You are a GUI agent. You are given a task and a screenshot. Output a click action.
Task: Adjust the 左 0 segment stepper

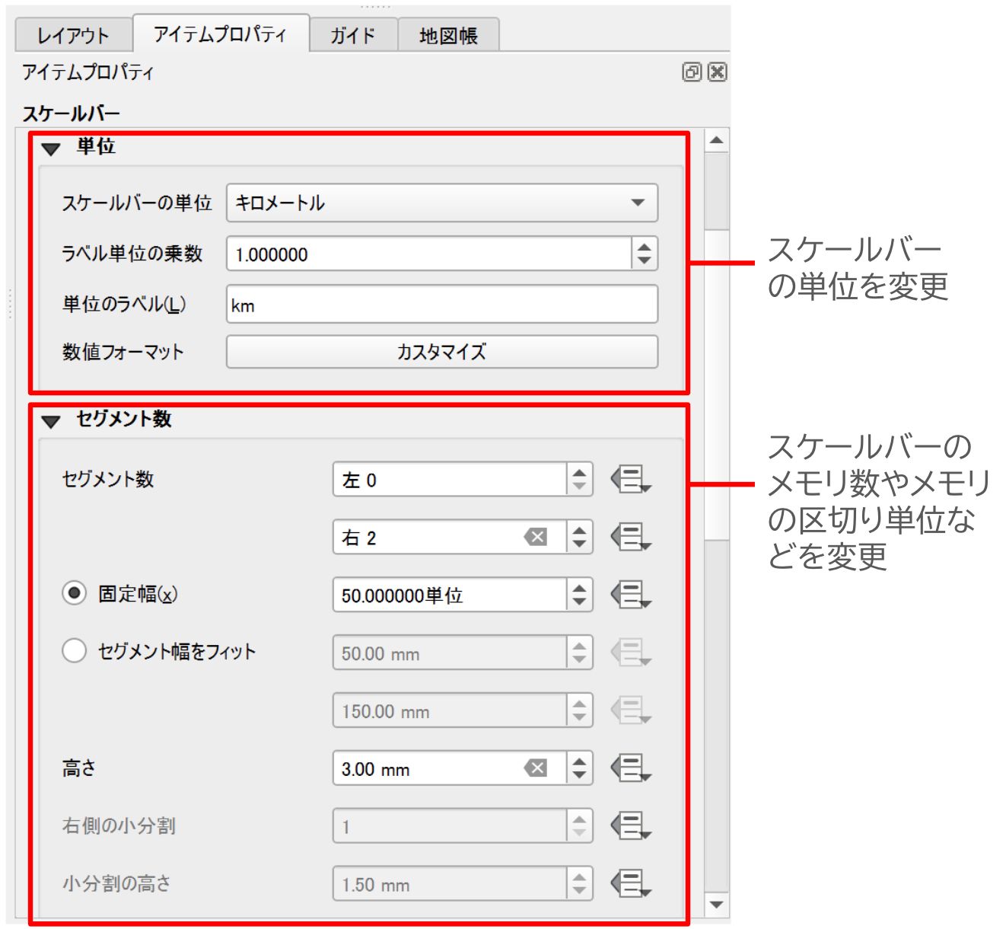579,480
